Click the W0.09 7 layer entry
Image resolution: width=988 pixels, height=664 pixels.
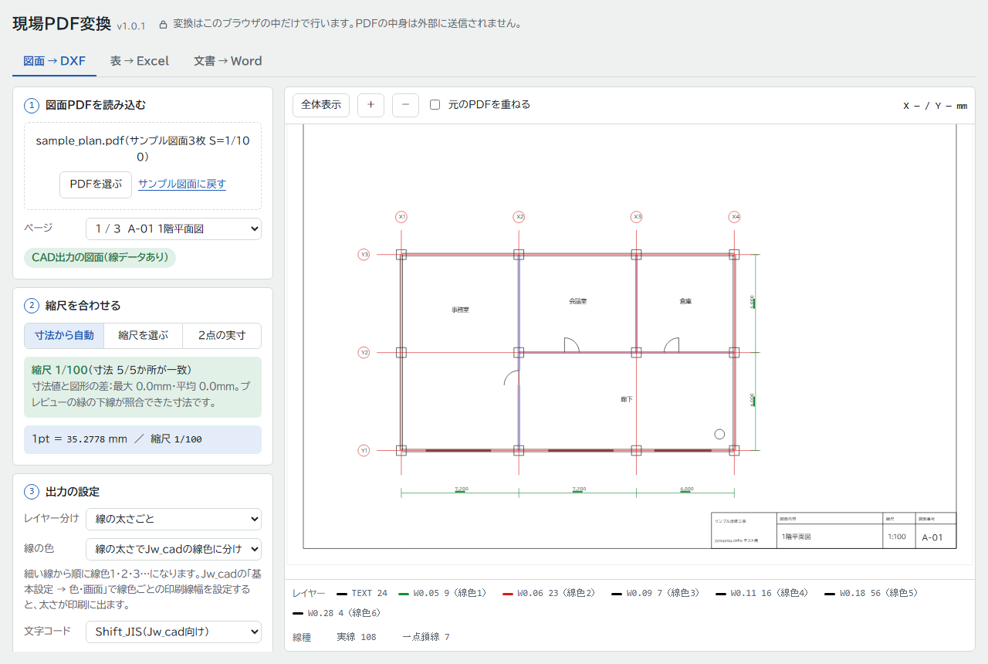click(x=655, y=594)
